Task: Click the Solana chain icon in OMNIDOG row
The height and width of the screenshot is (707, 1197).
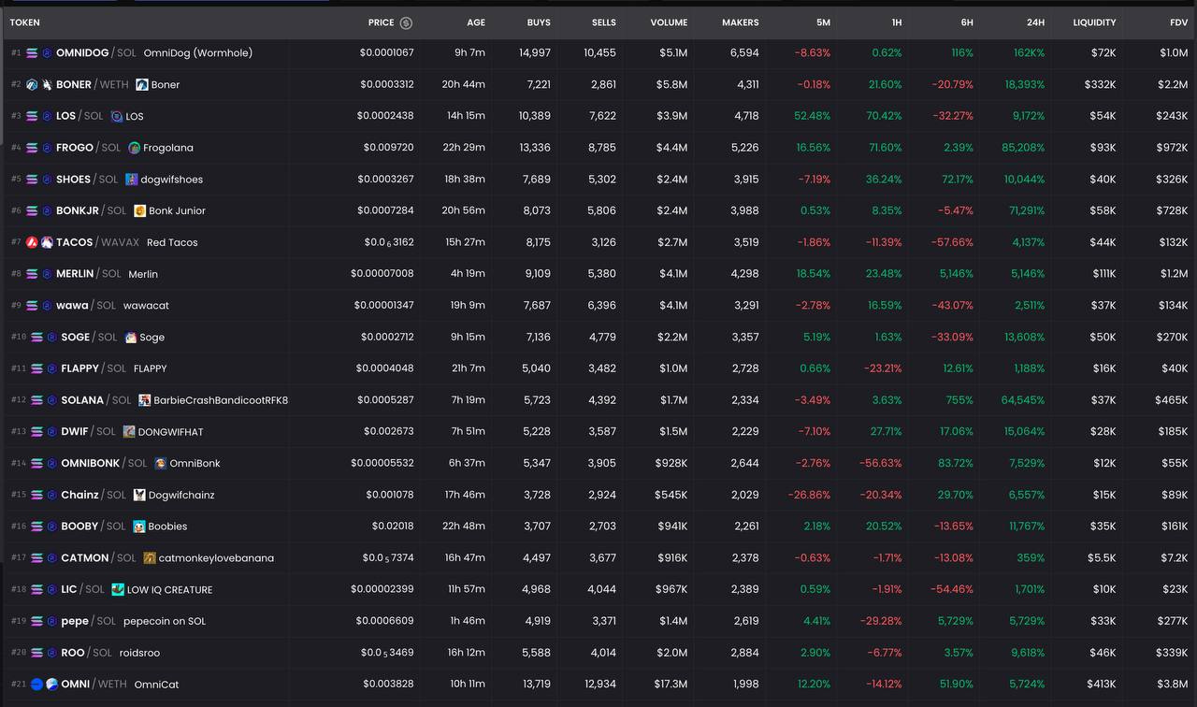Action: pyautogui.click(x=32, y=53)
